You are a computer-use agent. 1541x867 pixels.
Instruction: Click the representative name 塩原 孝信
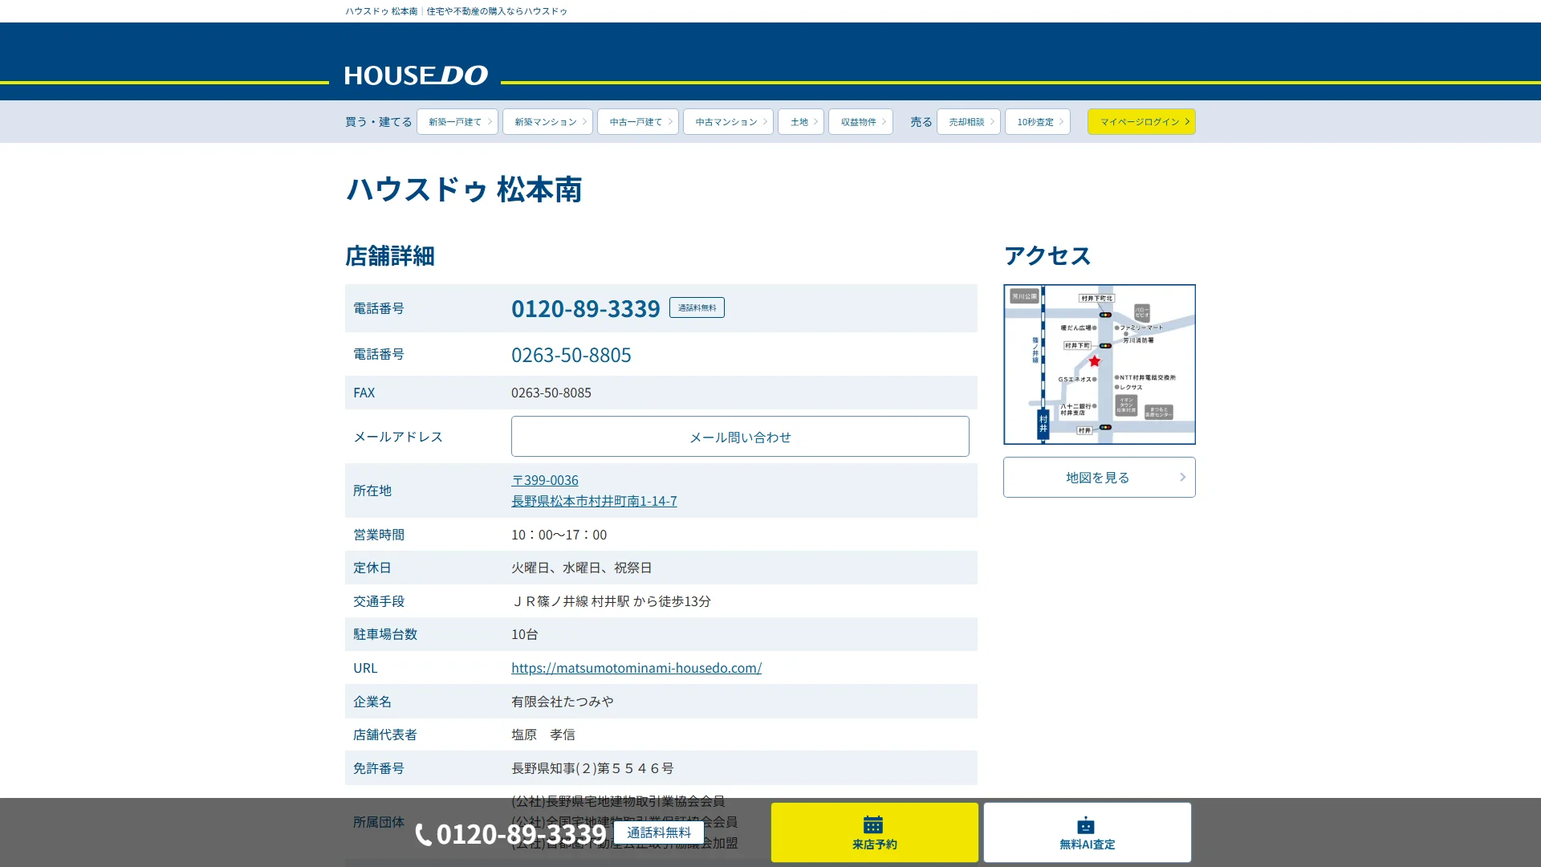click(543, 735)
